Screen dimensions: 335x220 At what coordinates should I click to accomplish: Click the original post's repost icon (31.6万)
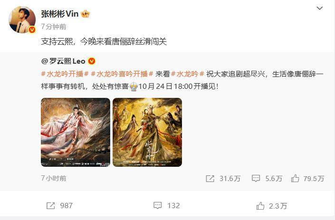point(210,179)
